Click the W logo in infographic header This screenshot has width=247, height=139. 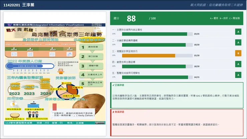point(10,25)
